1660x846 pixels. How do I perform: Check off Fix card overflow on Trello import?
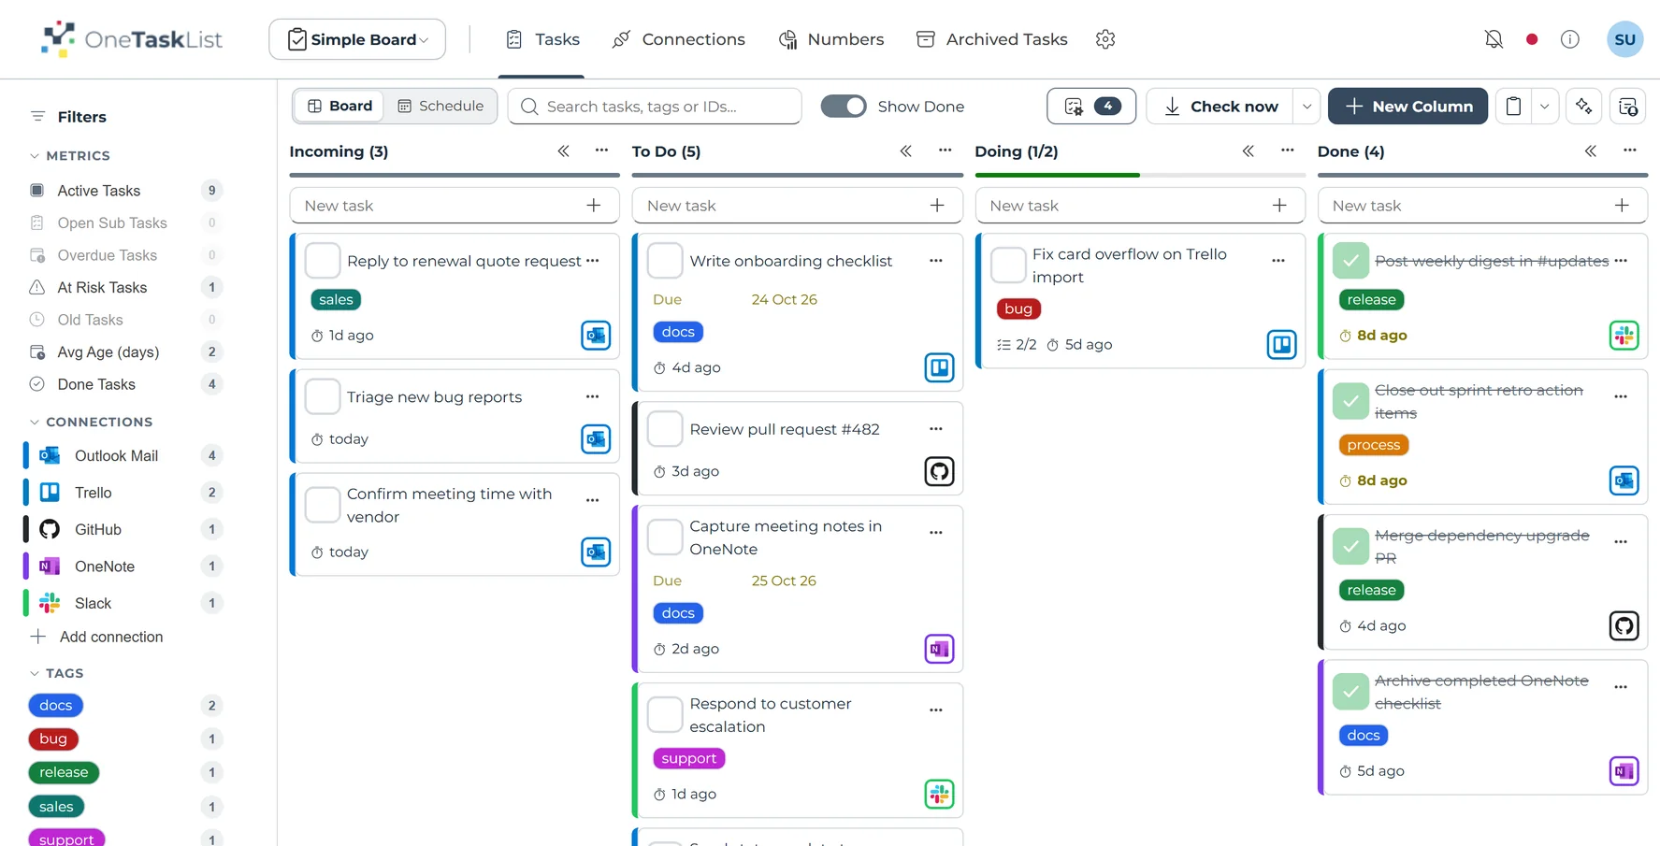click(1008, 265)
